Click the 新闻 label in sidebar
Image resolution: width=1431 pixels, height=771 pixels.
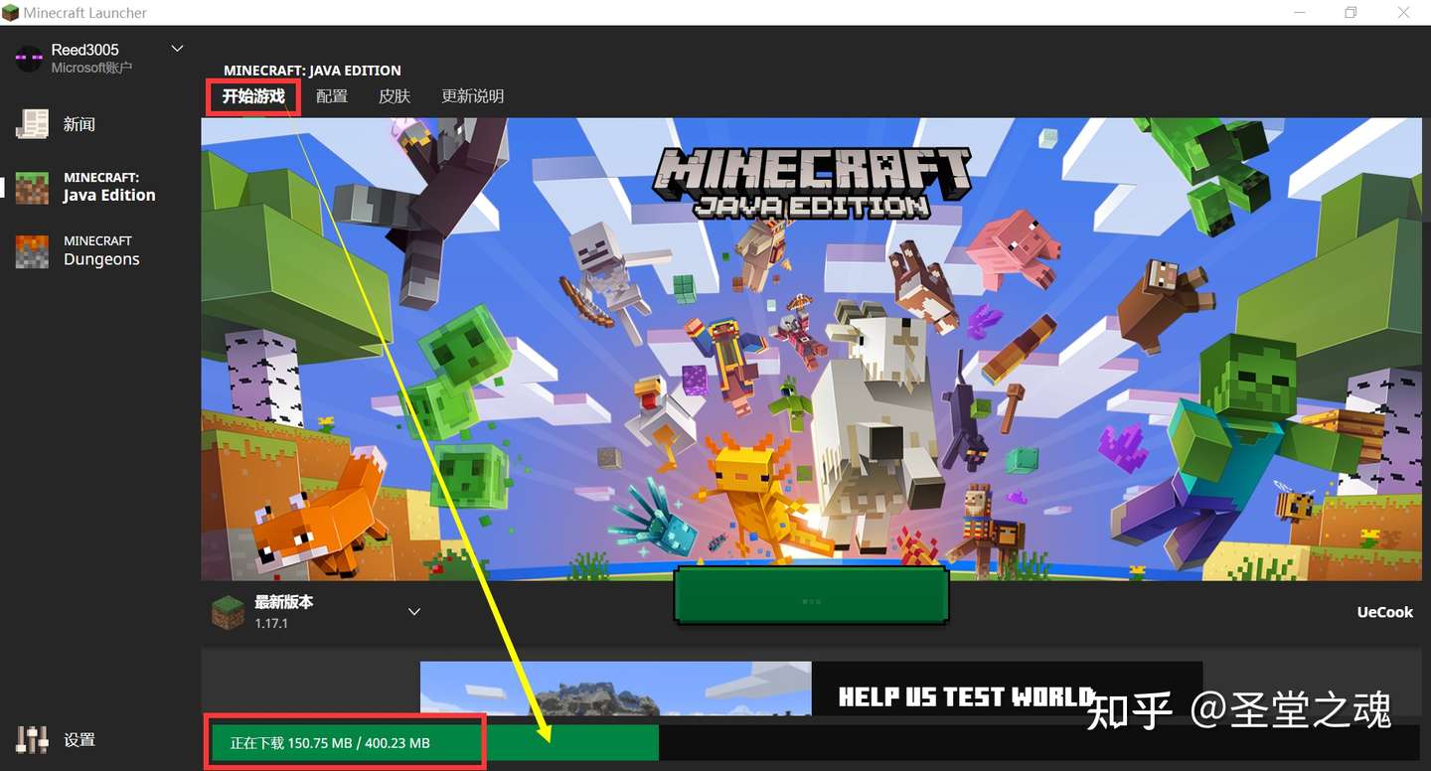point(79,124)
